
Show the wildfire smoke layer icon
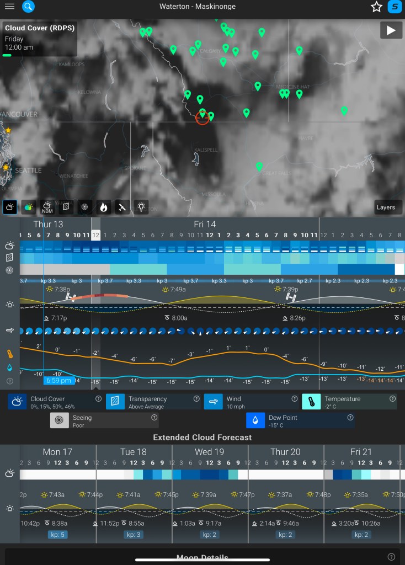tap(103, 207)
